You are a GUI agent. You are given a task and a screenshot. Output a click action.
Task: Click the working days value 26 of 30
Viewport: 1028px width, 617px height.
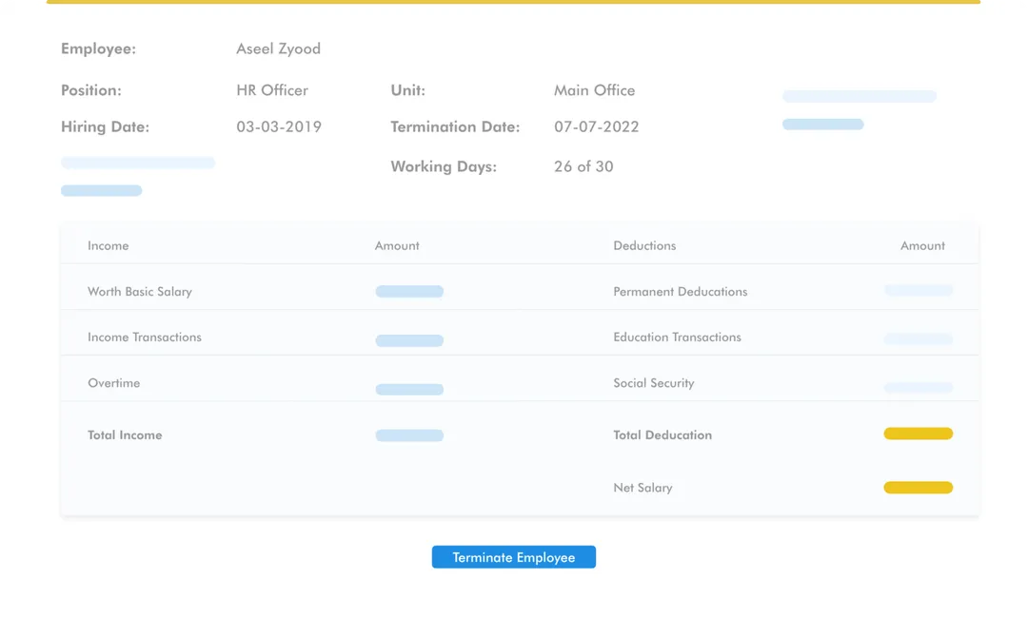click(583, 166)
